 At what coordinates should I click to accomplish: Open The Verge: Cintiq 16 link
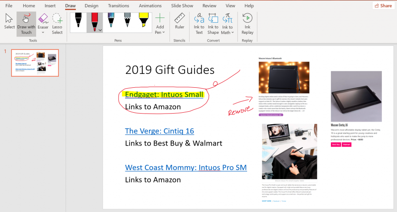pos(160,131)
